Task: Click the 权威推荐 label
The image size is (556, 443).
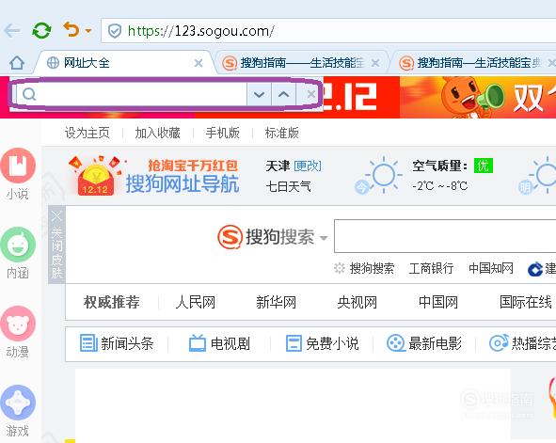Action: coord(112,303)
